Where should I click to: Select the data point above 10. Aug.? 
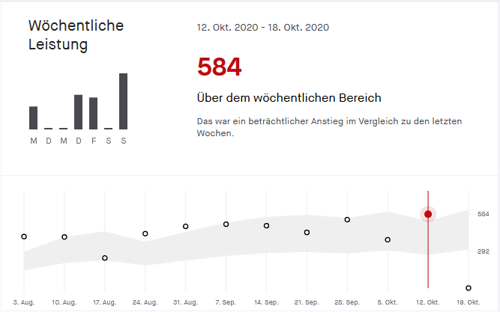[x=64, y=237]
